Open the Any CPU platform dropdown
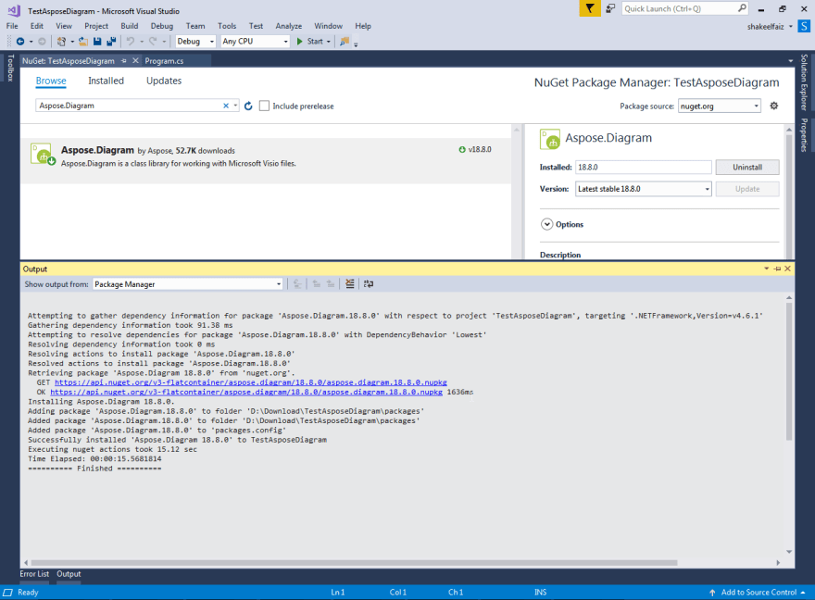815x600 pixels. click(285, 42)
